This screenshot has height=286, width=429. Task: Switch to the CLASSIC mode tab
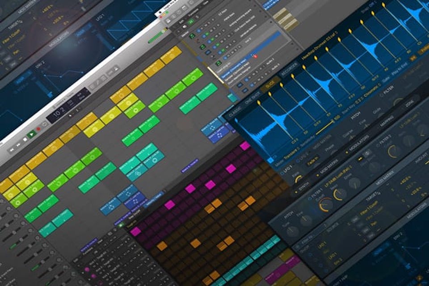pos(235,111)
